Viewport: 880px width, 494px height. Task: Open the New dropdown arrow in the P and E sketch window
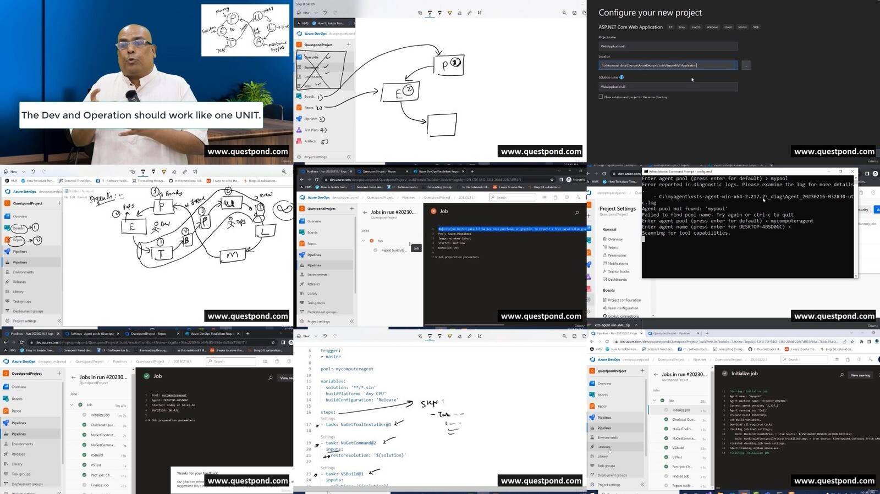coord(316,13)
